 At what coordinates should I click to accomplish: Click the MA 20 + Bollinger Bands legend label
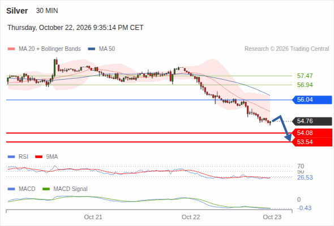tap(50, 49)
